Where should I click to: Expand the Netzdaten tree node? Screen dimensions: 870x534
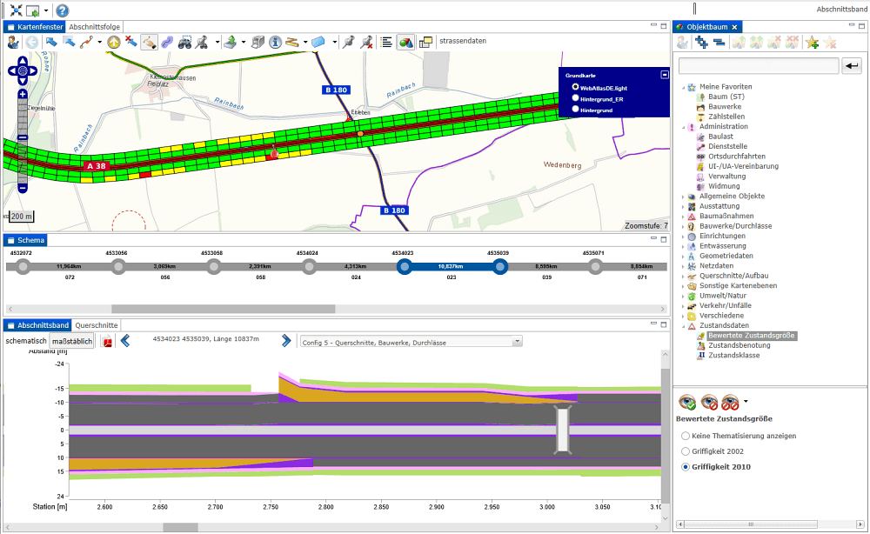click(683, 266)
